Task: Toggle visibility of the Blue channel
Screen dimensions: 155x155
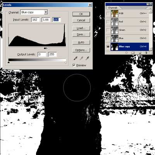Action: [108, 38]
